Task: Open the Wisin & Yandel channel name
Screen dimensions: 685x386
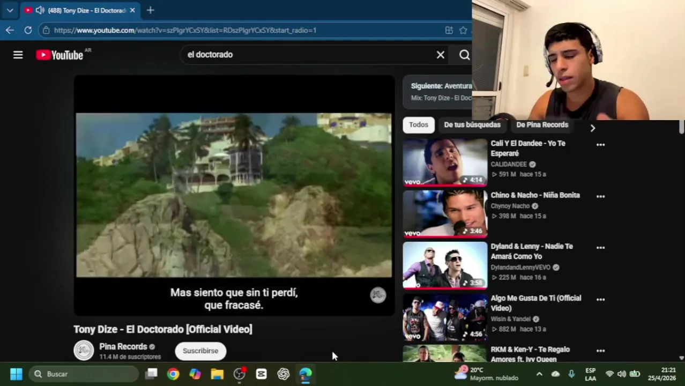Action: (x=511, y=319)
